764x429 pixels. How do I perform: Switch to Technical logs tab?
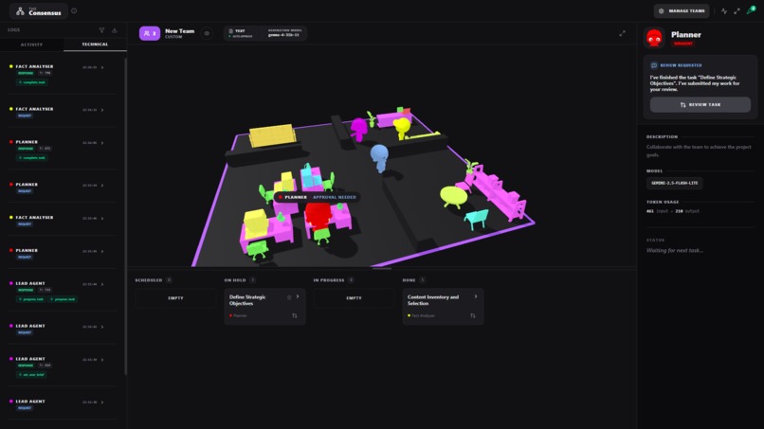click(95, 45)
